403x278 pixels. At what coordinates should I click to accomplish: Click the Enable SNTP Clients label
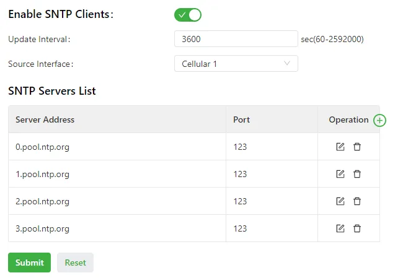(61, 14)
